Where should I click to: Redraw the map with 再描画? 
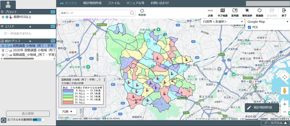point(259,12)
